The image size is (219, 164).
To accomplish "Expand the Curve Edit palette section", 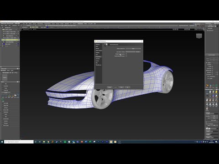I will pos(6,103).
